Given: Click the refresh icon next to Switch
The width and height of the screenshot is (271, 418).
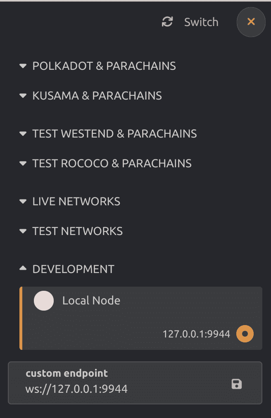Looking at the screenshot, I should coord(167,22).
